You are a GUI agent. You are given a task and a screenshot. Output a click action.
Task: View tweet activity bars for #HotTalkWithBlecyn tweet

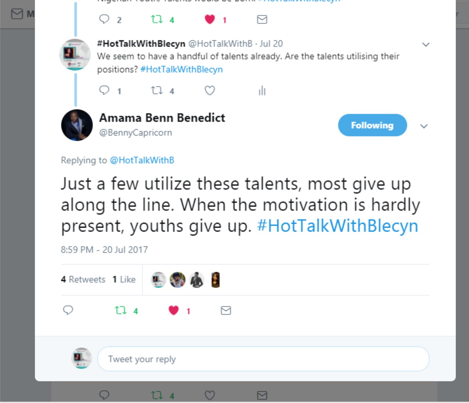[262, 91]
